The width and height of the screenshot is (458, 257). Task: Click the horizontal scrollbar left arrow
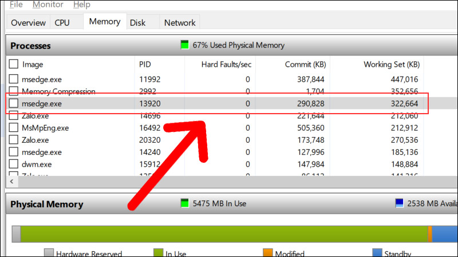10,181
